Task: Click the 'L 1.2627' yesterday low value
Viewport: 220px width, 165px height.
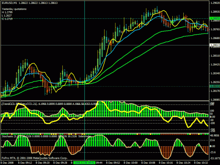Action: click(x=7, y=15)
